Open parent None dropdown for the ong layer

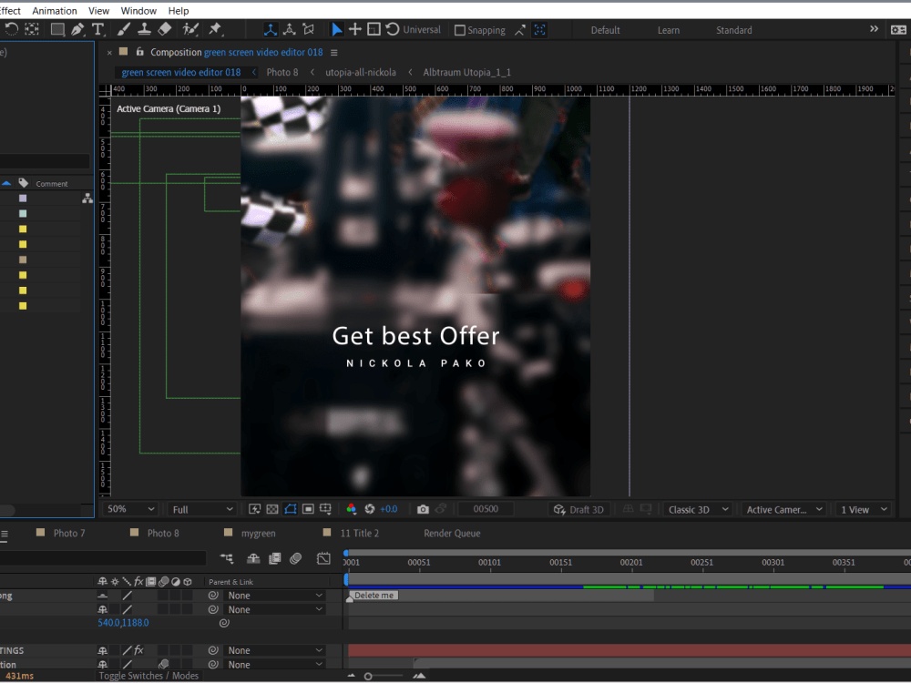coord(274,596)
